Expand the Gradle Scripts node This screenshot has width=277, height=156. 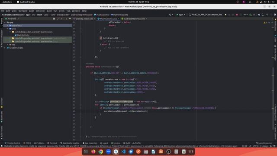coord(5,48)
